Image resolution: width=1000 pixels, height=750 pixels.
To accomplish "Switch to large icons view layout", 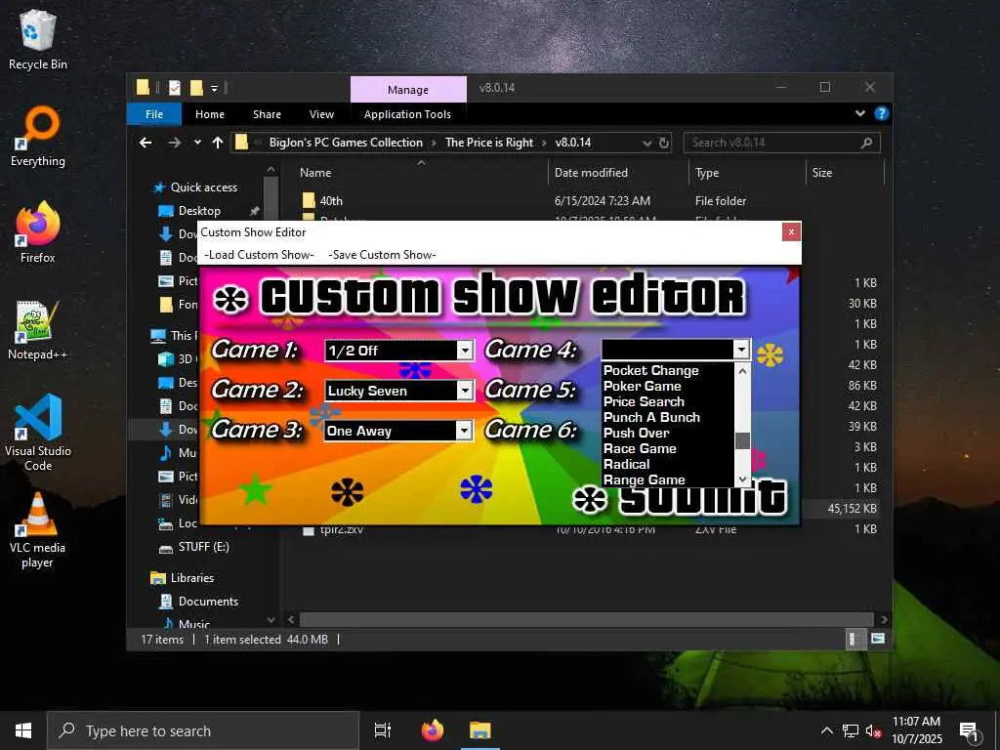I will [878, 639].
